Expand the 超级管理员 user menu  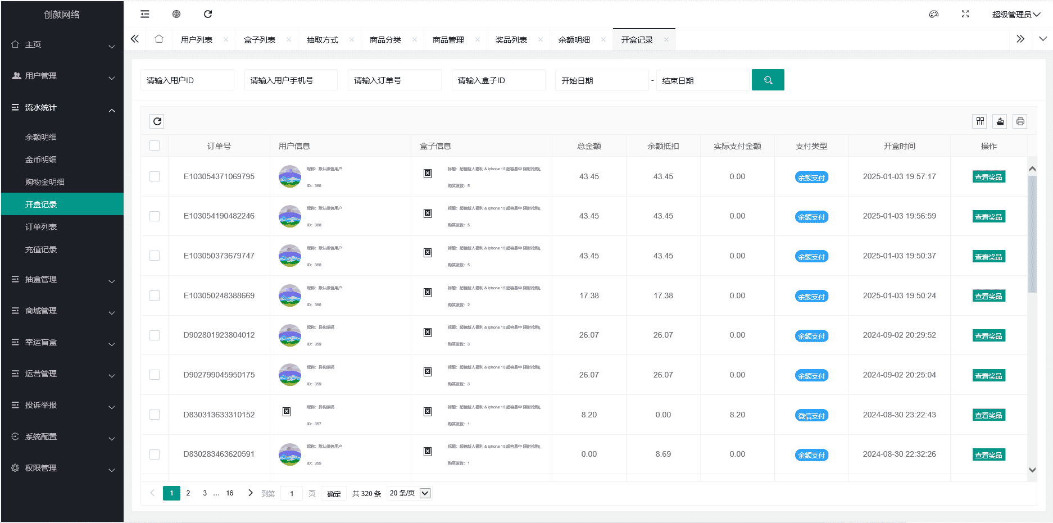(x=1016, y=15)
